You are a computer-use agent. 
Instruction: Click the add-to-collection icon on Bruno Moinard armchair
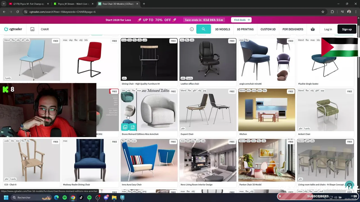(x=125, y=127)
